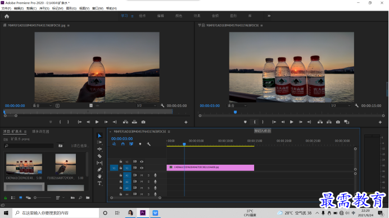Step back one frame in source monitor
The width and height of the screenshot is (389, 218).
coord(88,122)
